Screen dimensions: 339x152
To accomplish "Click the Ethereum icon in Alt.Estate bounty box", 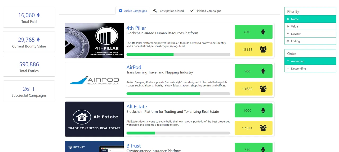I will coord(263,110).
